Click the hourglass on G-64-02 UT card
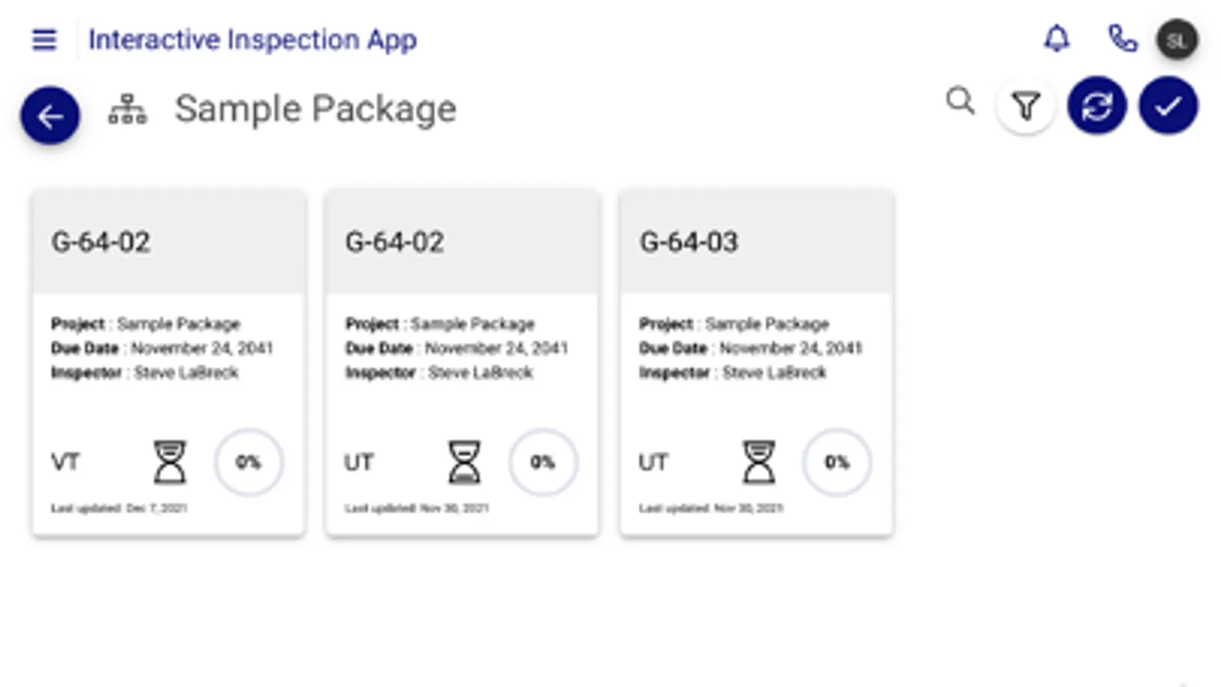Screen dimensions: 1221x687 464,462
